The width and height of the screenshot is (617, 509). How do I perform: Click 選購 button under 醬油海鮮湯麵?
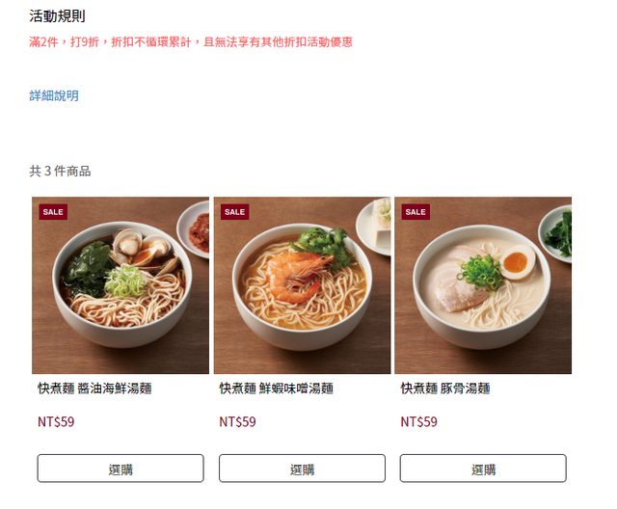[x=121, y=469]
